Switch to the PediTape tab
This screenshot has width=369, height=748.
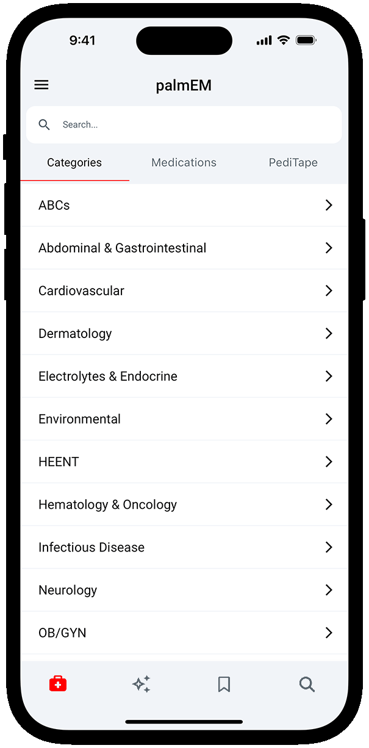click(x=293, y=163)
